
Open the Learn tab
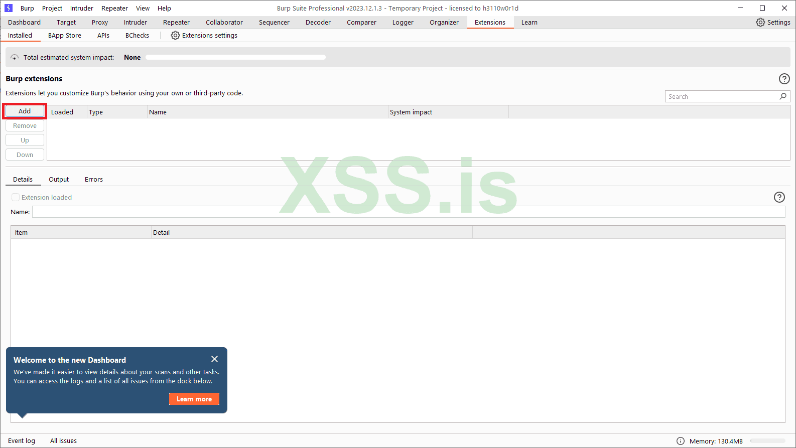click(529, 22)
